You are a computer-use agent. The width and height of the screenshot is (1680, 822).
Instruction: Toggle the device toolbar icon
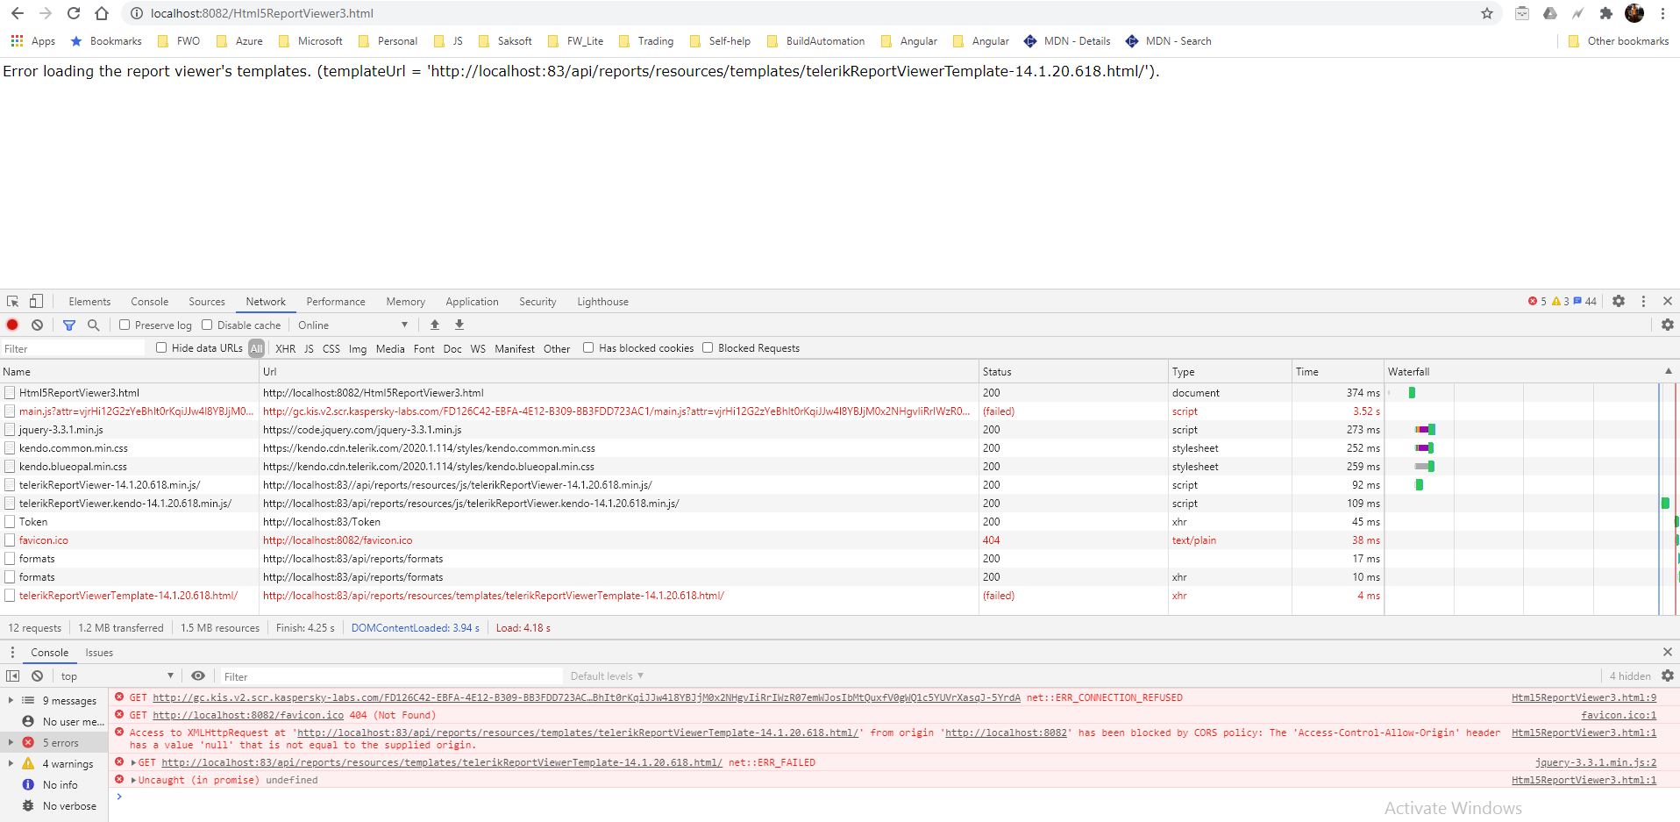pos(36,301)
